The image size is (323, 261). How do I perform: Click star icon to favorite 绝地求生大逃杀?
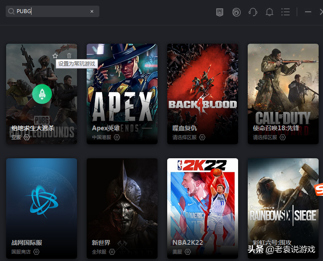point(55,56)
